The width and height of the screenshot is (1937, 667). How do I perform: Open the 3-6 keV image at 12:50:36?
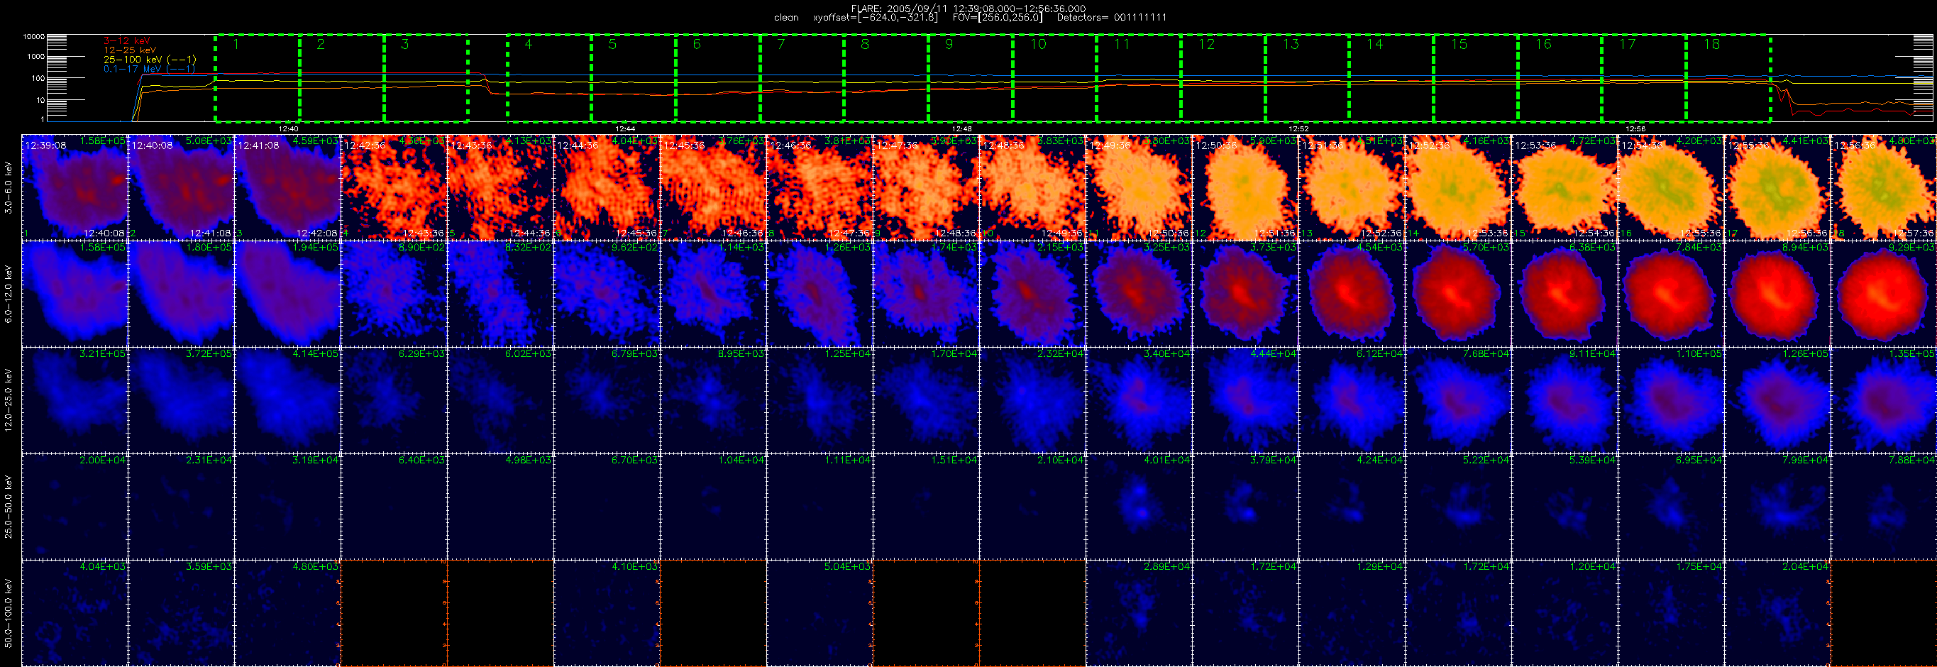click(x=1245, y=188)
